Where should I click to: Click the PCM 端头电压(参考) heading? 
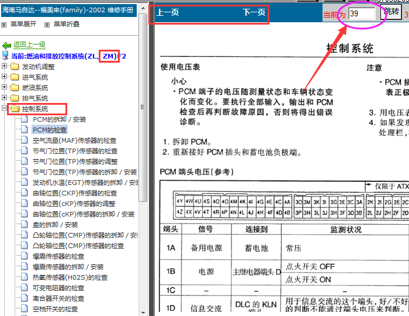pyautogui.click(x=197, y=172)
